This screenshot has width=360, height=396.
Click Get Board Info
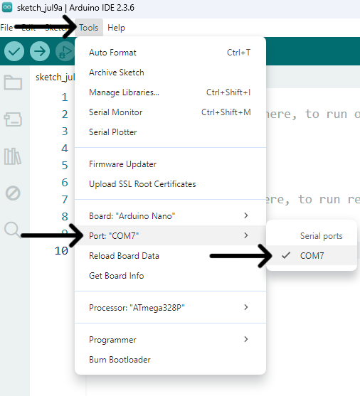[170, 276]
